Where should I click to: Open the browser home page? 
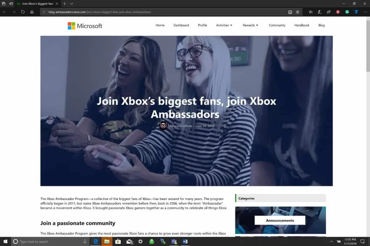32,12
